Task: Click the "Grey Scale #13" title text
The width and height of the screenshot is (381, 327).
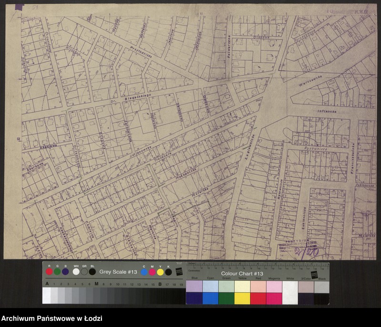Action: tap(118, 272)
